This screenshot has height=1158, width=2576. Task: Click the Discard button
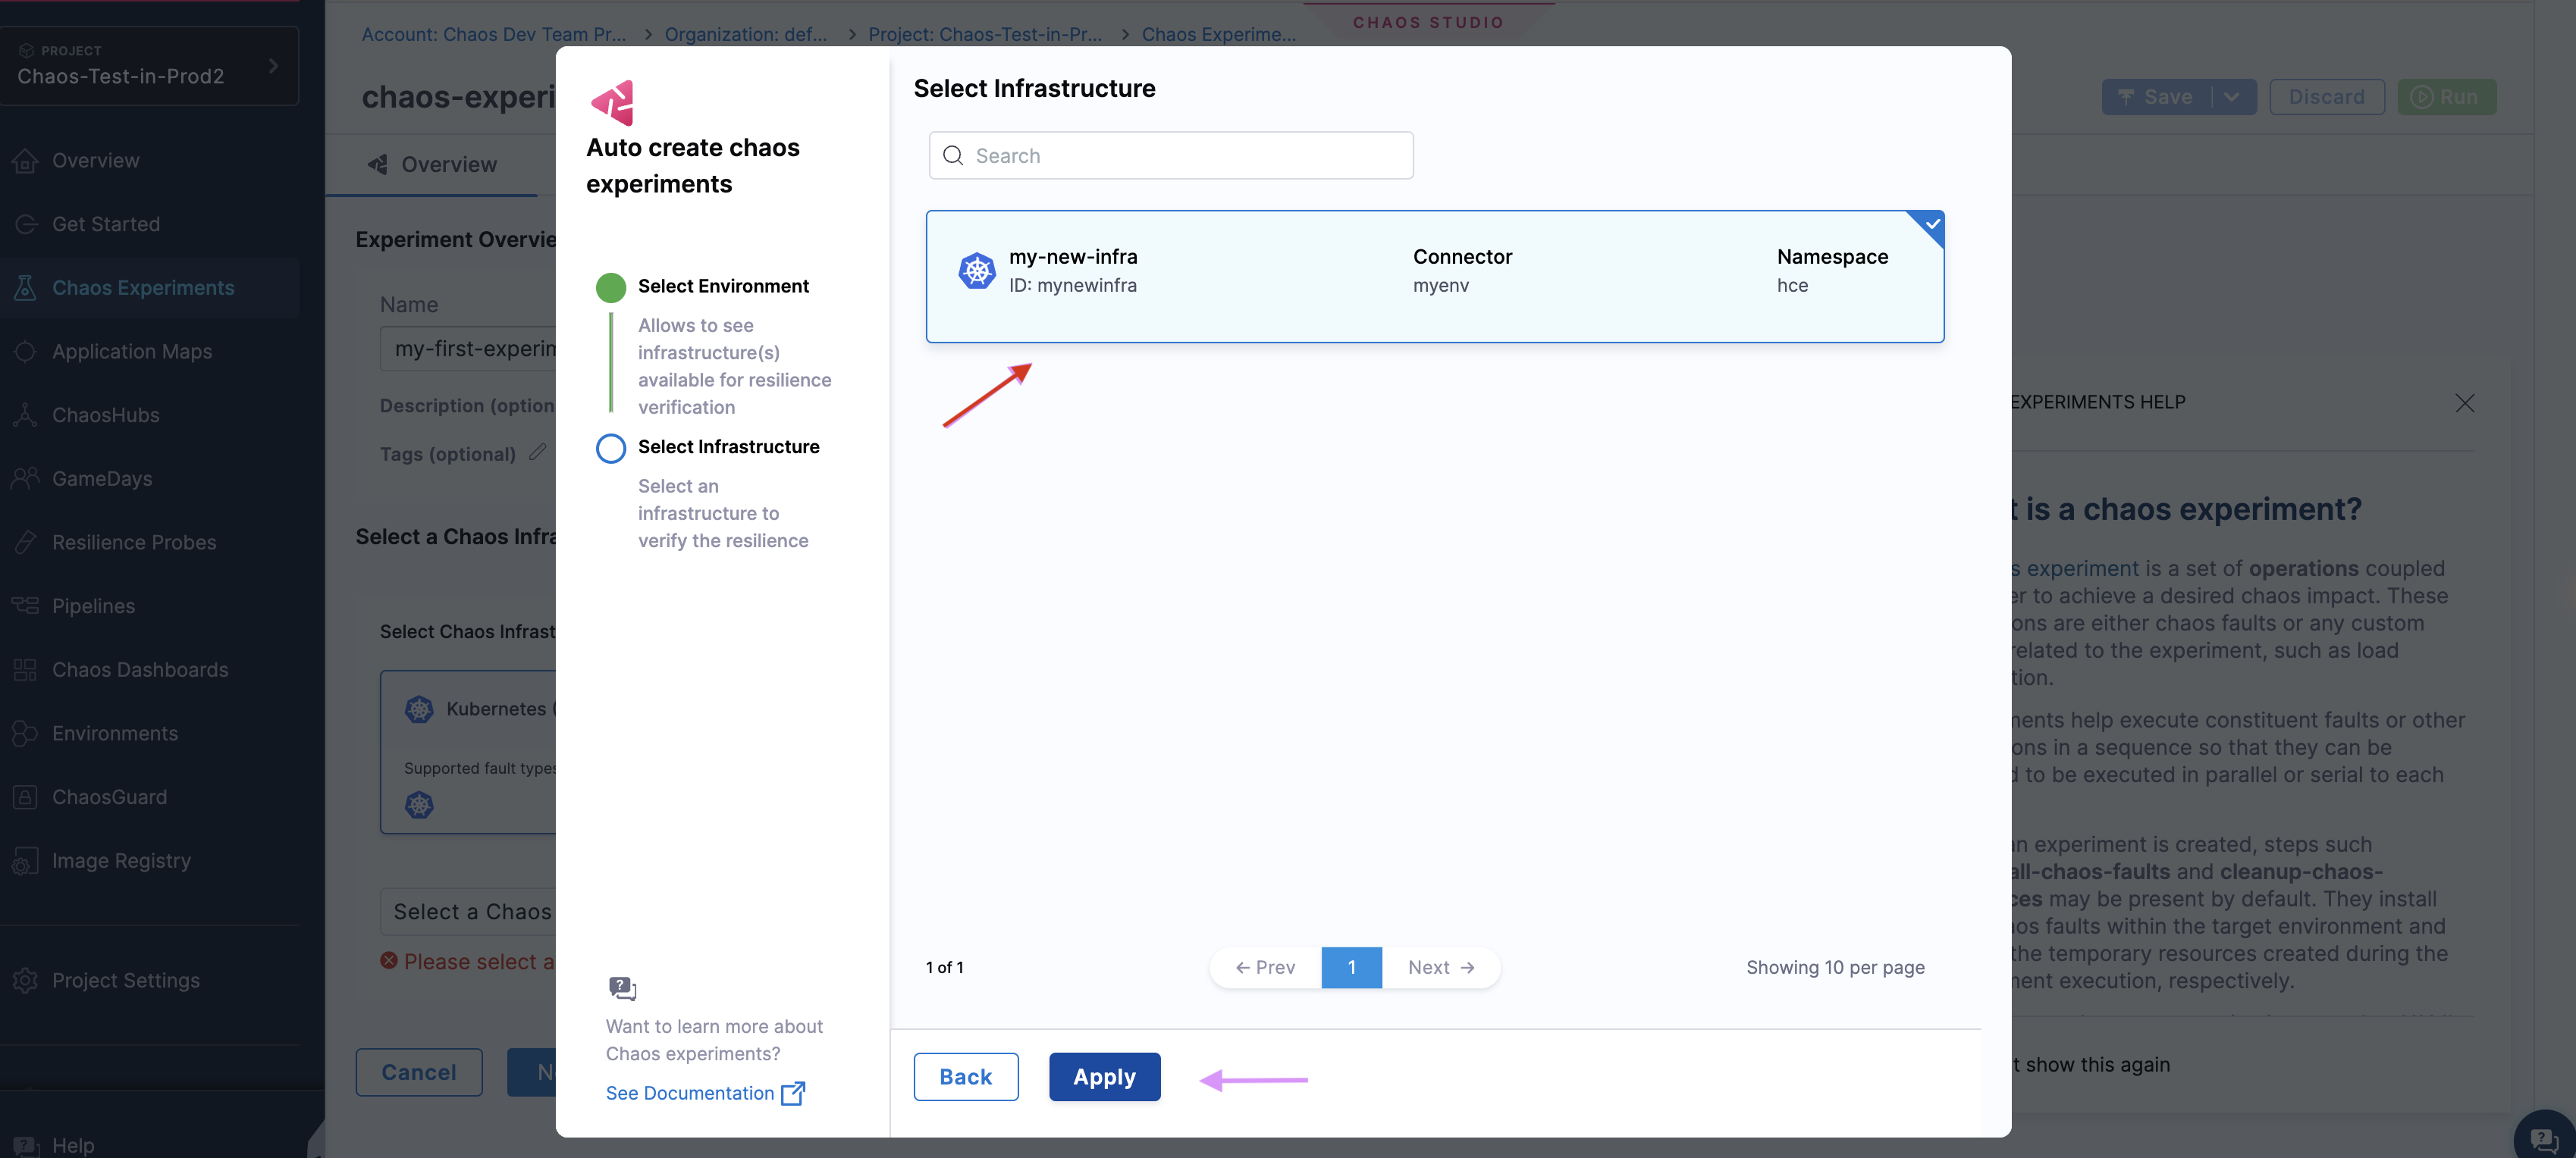(2326, 97)
